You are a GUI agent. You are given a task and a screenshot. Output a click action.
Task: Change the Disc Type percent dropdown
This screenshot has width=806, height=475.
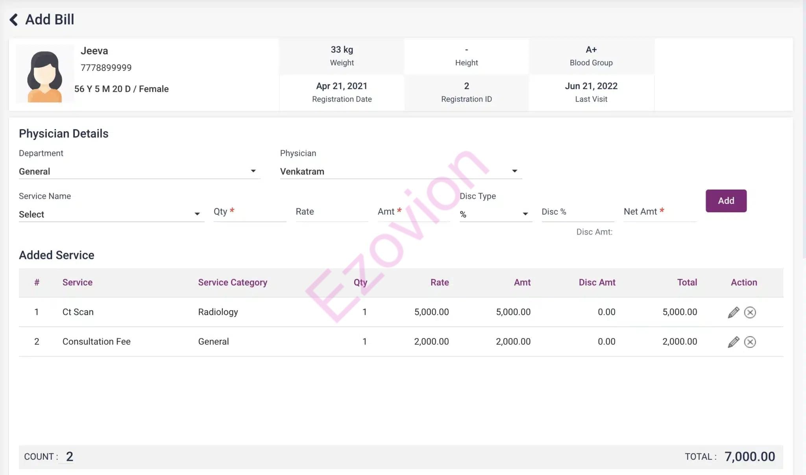[x=495, y=214]
